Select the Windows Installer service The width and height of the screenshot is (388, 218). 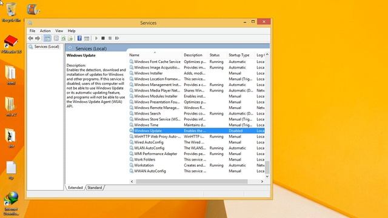(196, 73)
